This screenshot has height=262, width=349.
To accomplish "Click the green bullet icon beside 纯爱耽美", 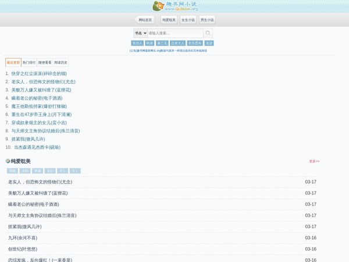I will (x=8, y=161).
